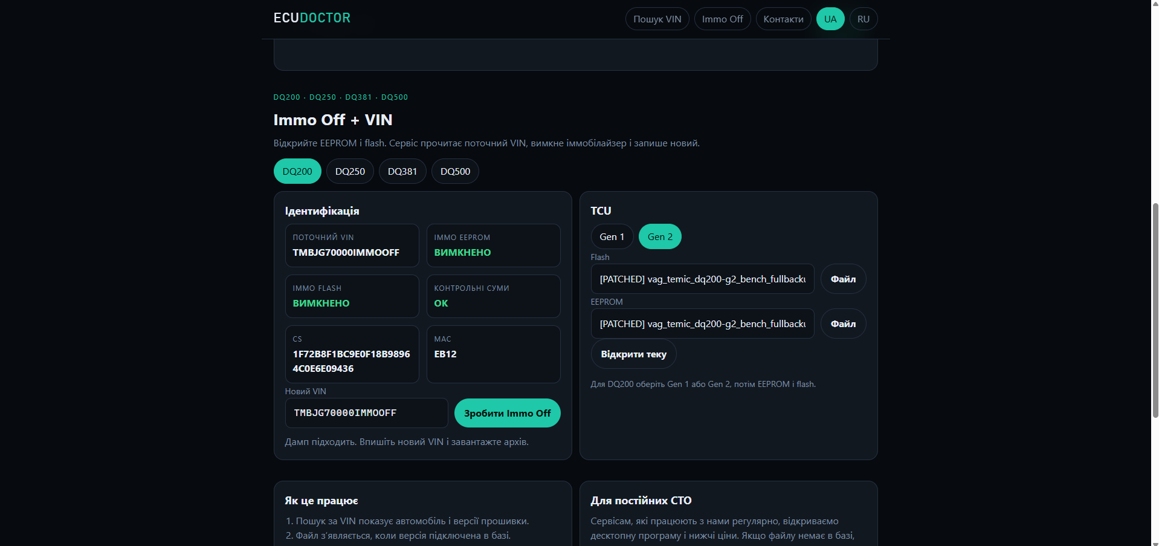Image resolution: width=1159 pixels, height=546 pixels.
Task: Click the Дамп підходить status message
Action: click(407, 441)
